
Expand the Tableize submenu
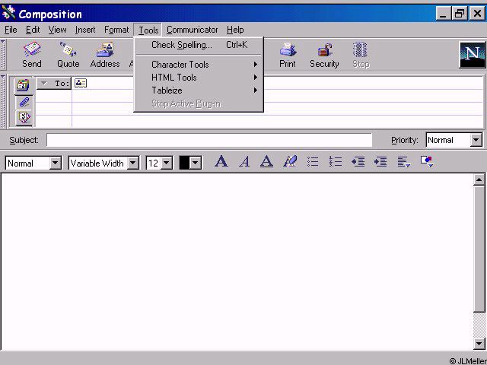[x=199, y=90]
